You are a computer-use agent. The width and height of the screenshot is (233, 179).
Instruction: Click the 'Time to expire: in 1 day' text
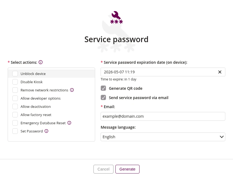(x=118, y=79)
